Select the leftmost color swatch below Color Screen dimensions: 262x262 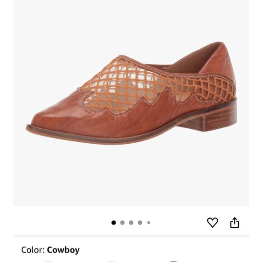tap(47, 261)
